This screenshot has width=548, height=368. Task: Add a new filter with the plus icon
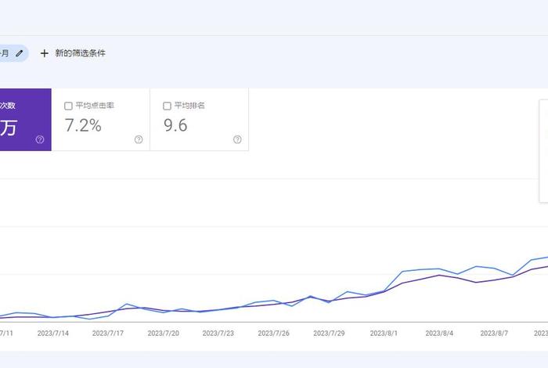pos(45,53)
